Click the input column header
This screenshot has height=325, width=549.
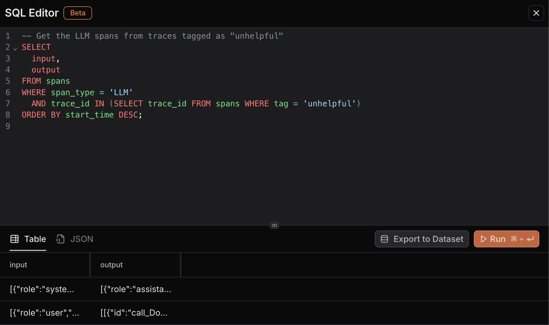point(45,265)
